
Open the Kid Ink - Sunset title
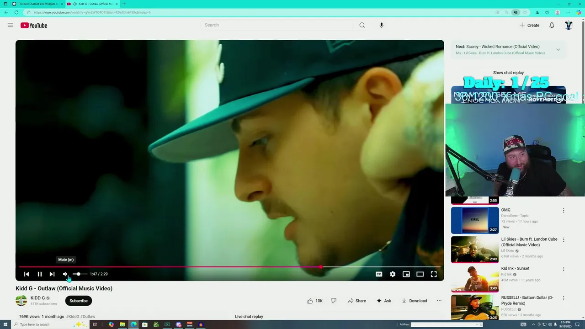pos(515,269)
